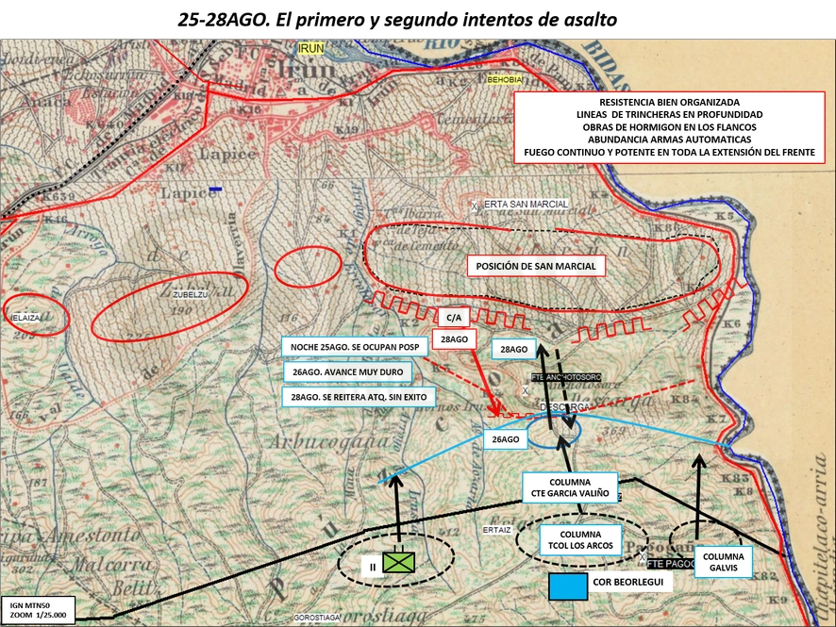Screen dimensions: 836x627
Task: Click the yellow IRUN place label
Action: click(310, 48)
